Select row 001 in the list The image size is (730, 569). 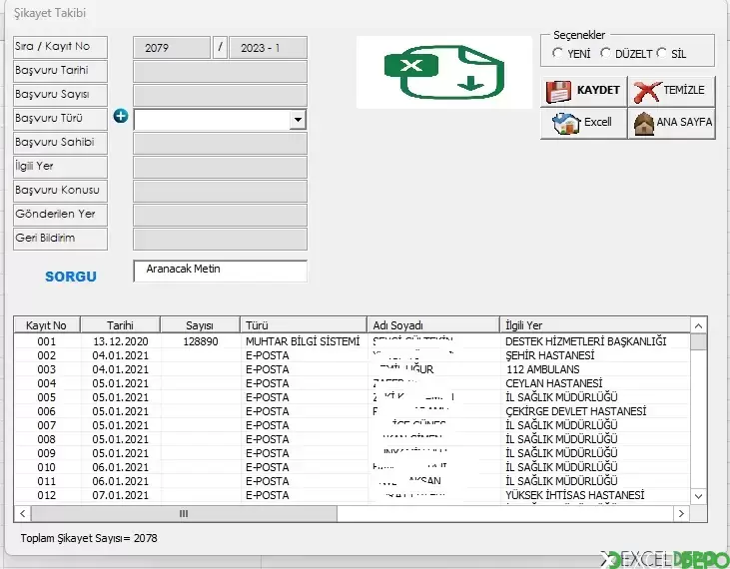point(352,341)
